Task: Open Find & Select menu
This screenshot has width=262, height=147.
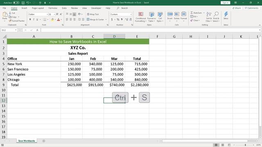Action: point(216,17)
